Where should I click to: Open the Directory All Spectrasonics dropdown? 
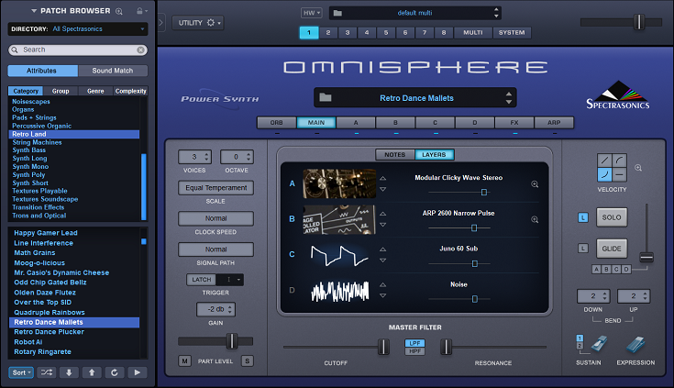(x=78, y=29)
